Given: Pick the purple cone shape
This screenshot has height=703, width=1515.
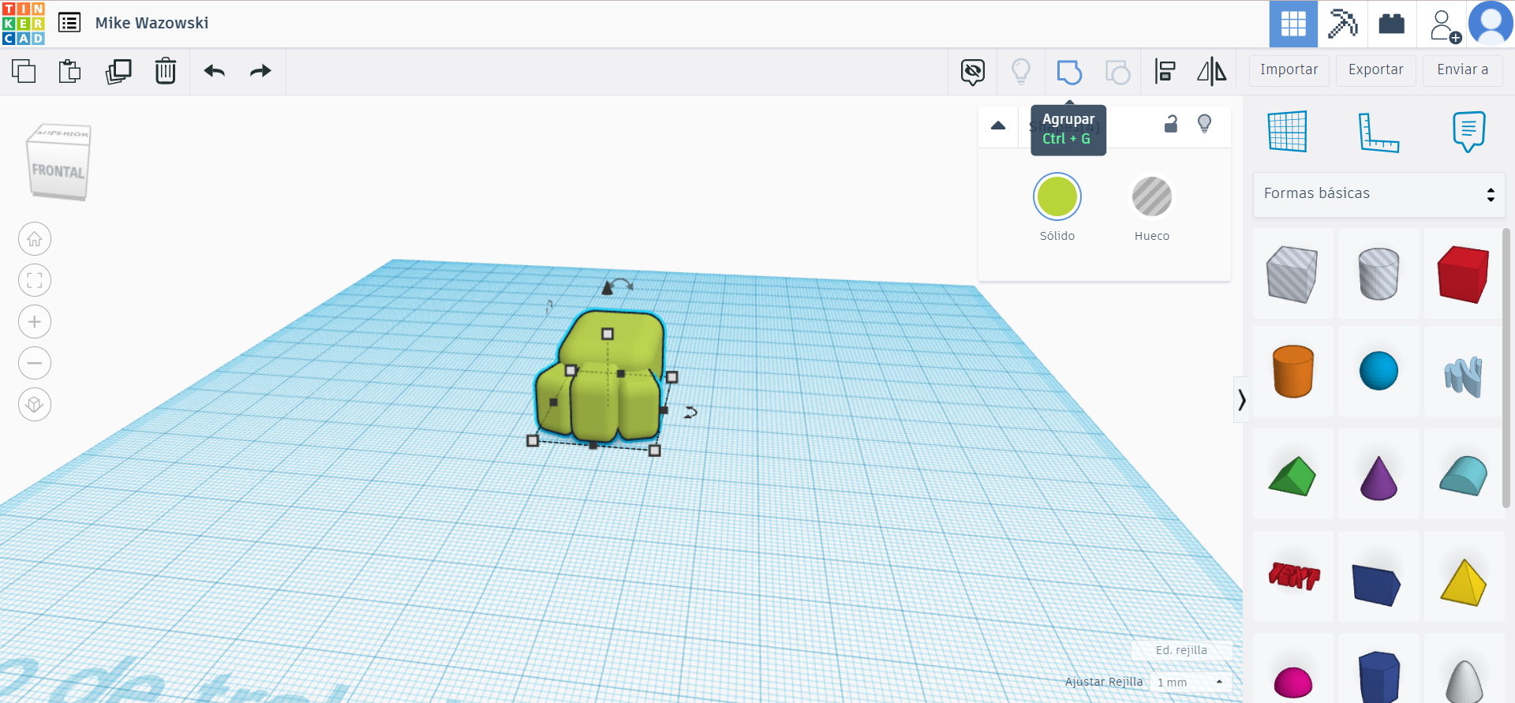Looking at the screenshot, I should (x=1378, y=478).
